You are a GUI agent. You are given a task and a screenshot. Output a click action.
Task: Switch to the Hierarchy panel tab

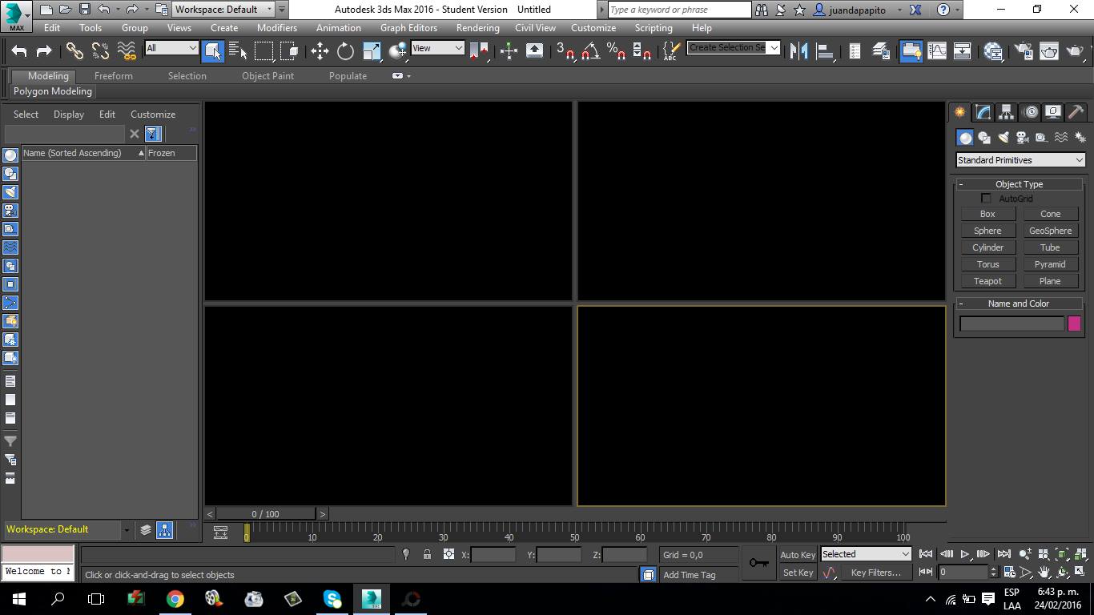(1006, 112)
